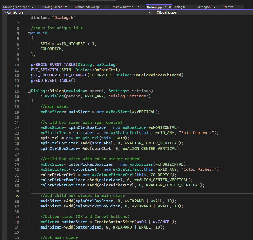
Task: Open the GameOfLife project dropdown
Action: [x=149, y=12]
